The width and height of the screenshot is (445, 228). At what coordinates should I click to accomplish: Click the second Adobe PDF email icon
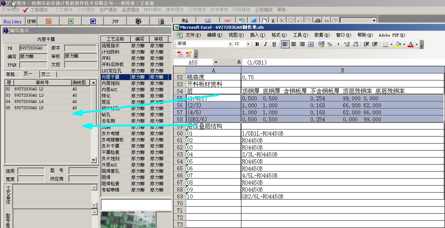188,54
